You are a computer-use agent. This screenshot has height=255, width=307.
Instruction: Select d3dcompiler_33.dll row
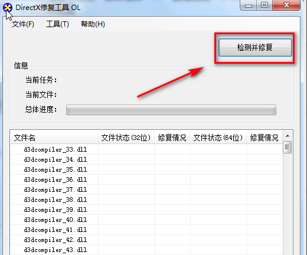coord(146,149)
